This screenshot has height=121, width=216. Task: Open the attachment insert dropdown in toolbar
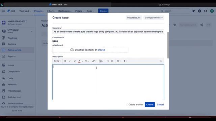pyautogui.click(x=101, y=61)
